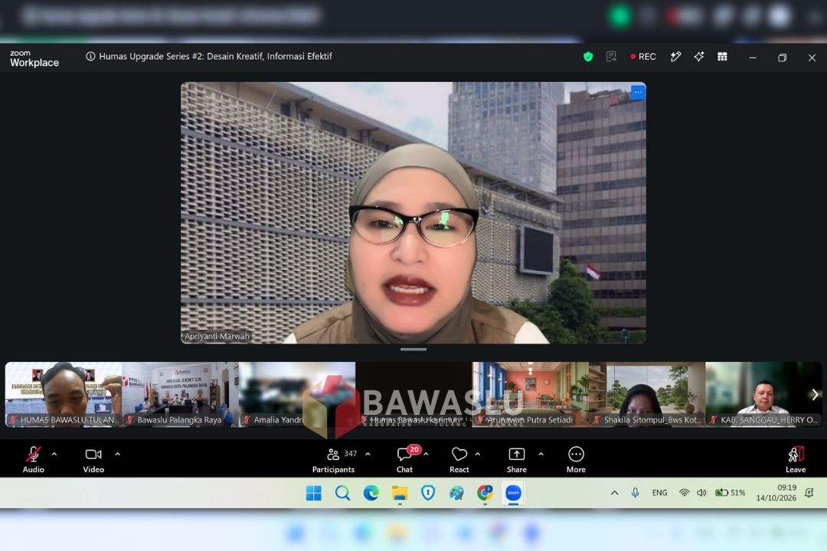Show hidden system tray icons
827x551 pixels.
click(614, 493)
